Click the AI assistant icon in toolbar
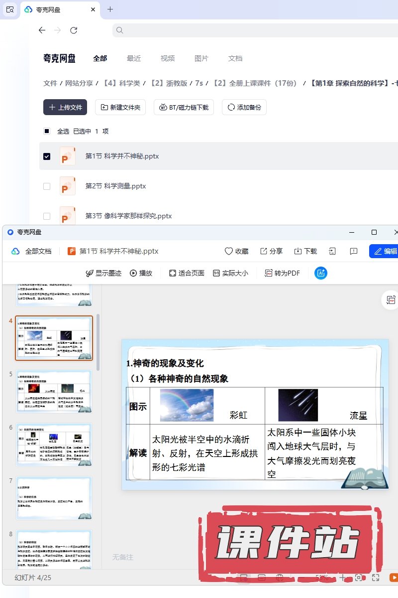The width and height of the screenshot is (398, 598). coord(321,273)
